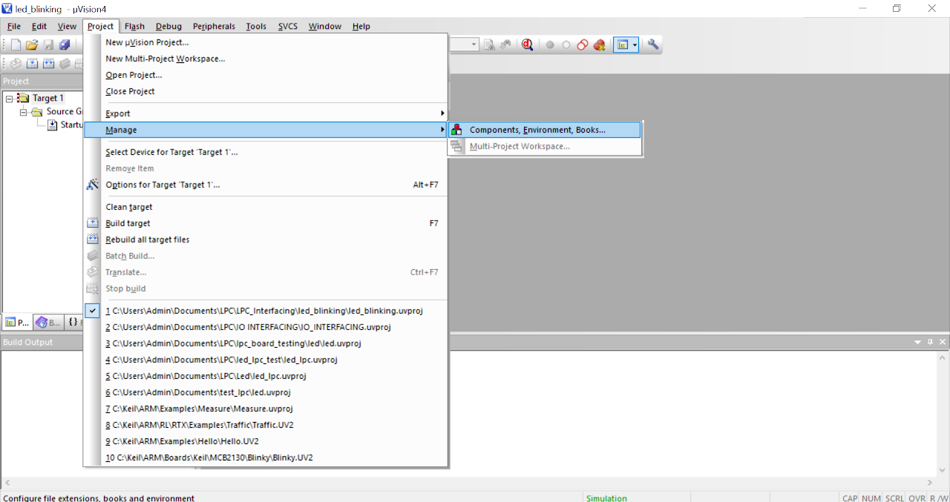Click the Translate icon in build toolbar
The image size is (950, 502).
coord(16,64)
